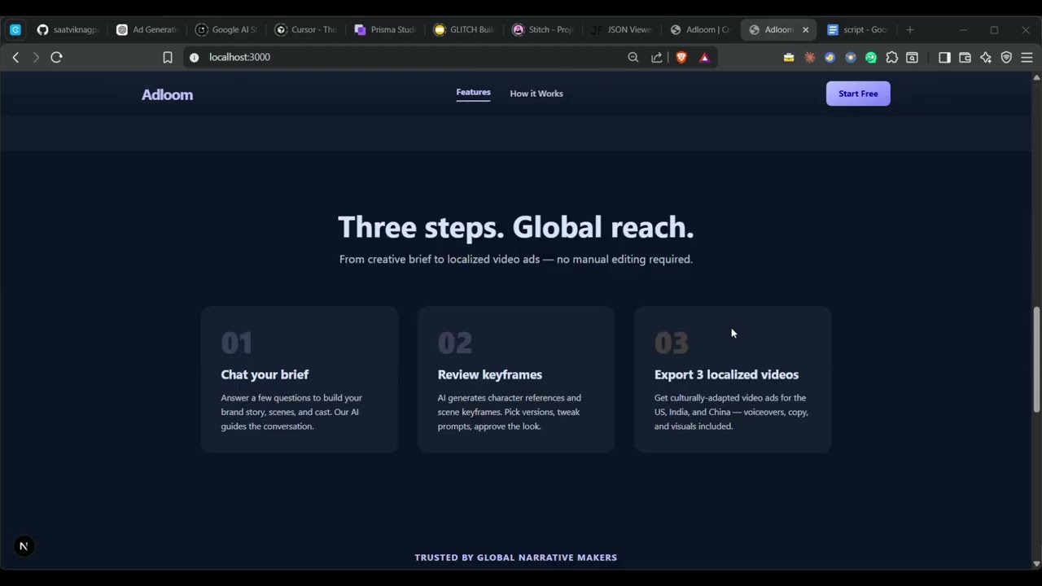Click the Trusted by Global Narrative Makers text
Screen dimensions: 1042x586
pyautogui.click(x=516, y=558)
